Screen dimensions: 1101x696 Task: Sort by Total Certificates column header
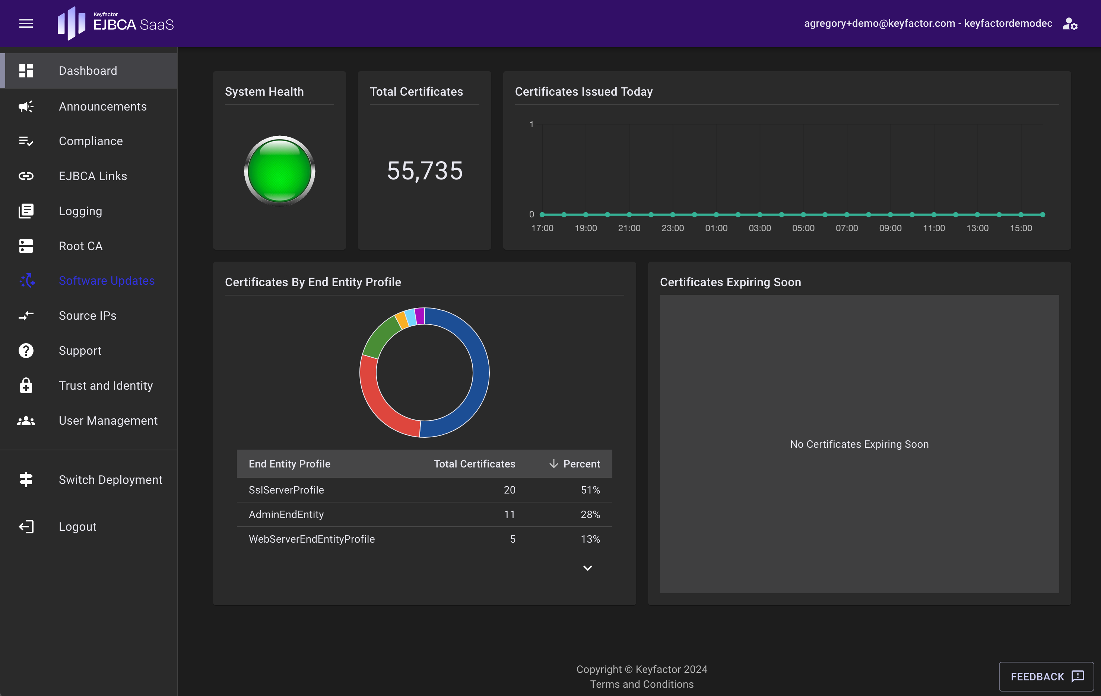pos(474,464)
